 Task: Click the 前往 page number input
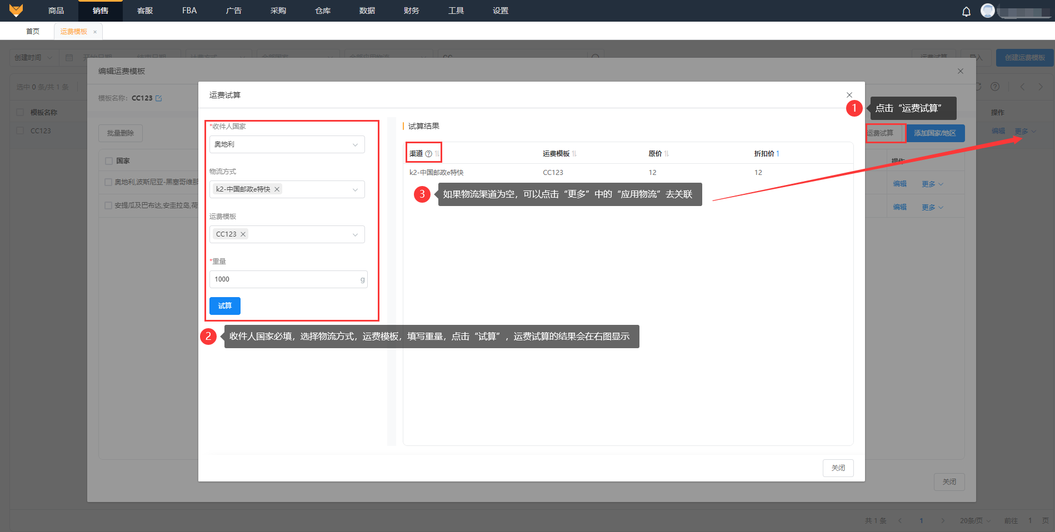(x=1030, y=520)
